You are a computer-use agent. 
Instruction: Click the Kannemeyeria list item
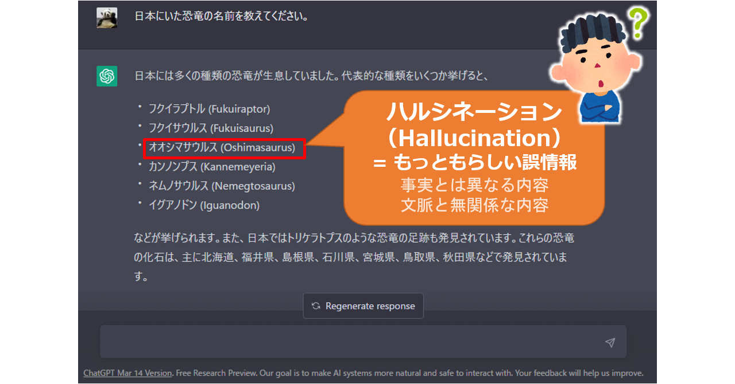[212, 167]
